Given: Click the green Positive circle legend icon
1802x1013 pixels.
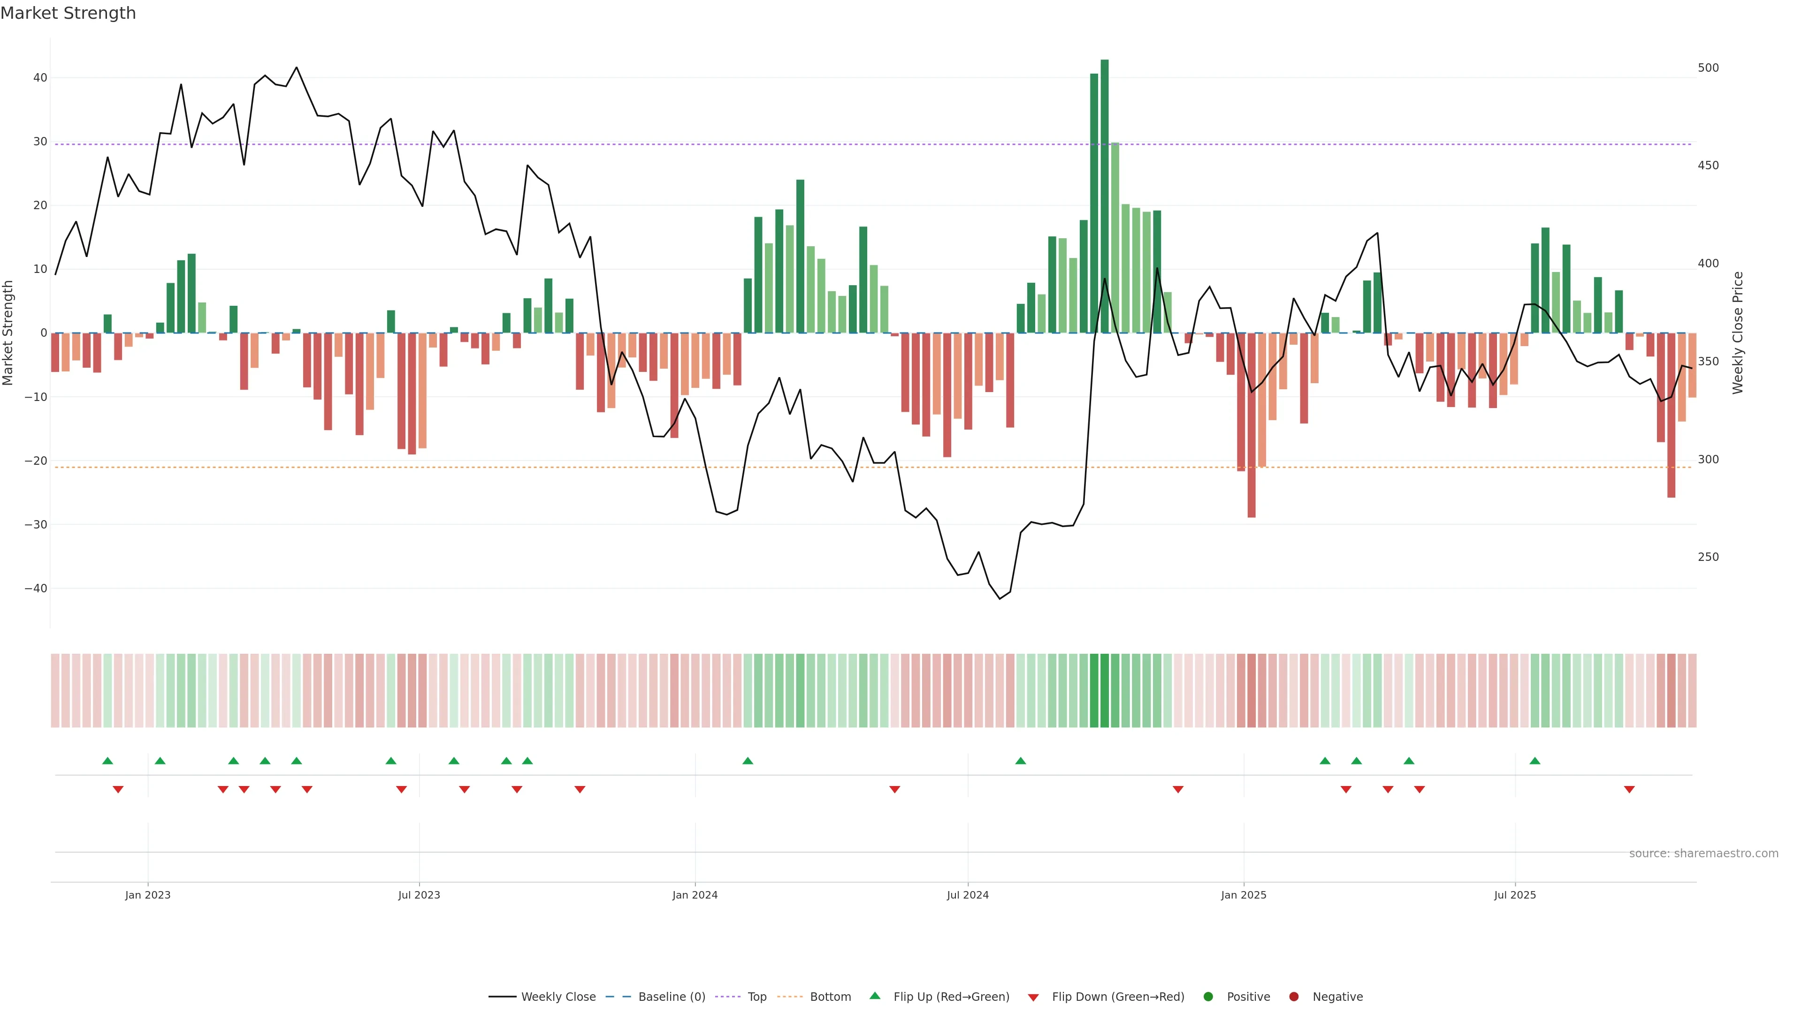Looking at the screenshot, I should (1208, 996).
